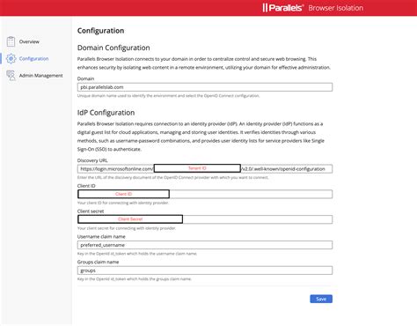Click the Client secret label
Screen dimensions: 417x326
click(x=91, y=211)
